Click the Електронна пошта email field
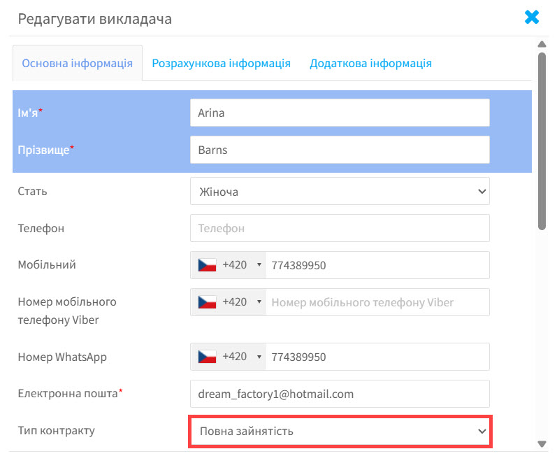This screenshot has width=557, height=456. tap(339, 394)
